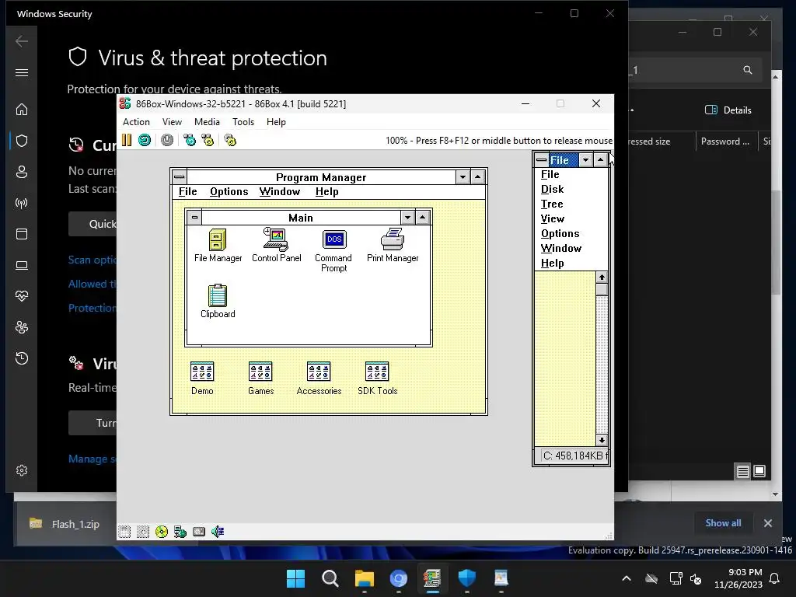Image resolution: width=796 pixels, height=597 pixels.
Task: Click the first floppy drive status icon
Action: coord(124,532)
